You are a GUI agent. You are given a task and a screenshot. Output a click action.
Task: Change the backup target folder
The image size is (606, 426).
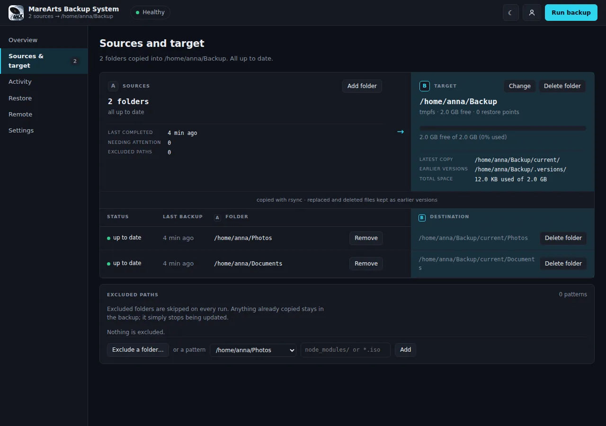pos(520,86)
